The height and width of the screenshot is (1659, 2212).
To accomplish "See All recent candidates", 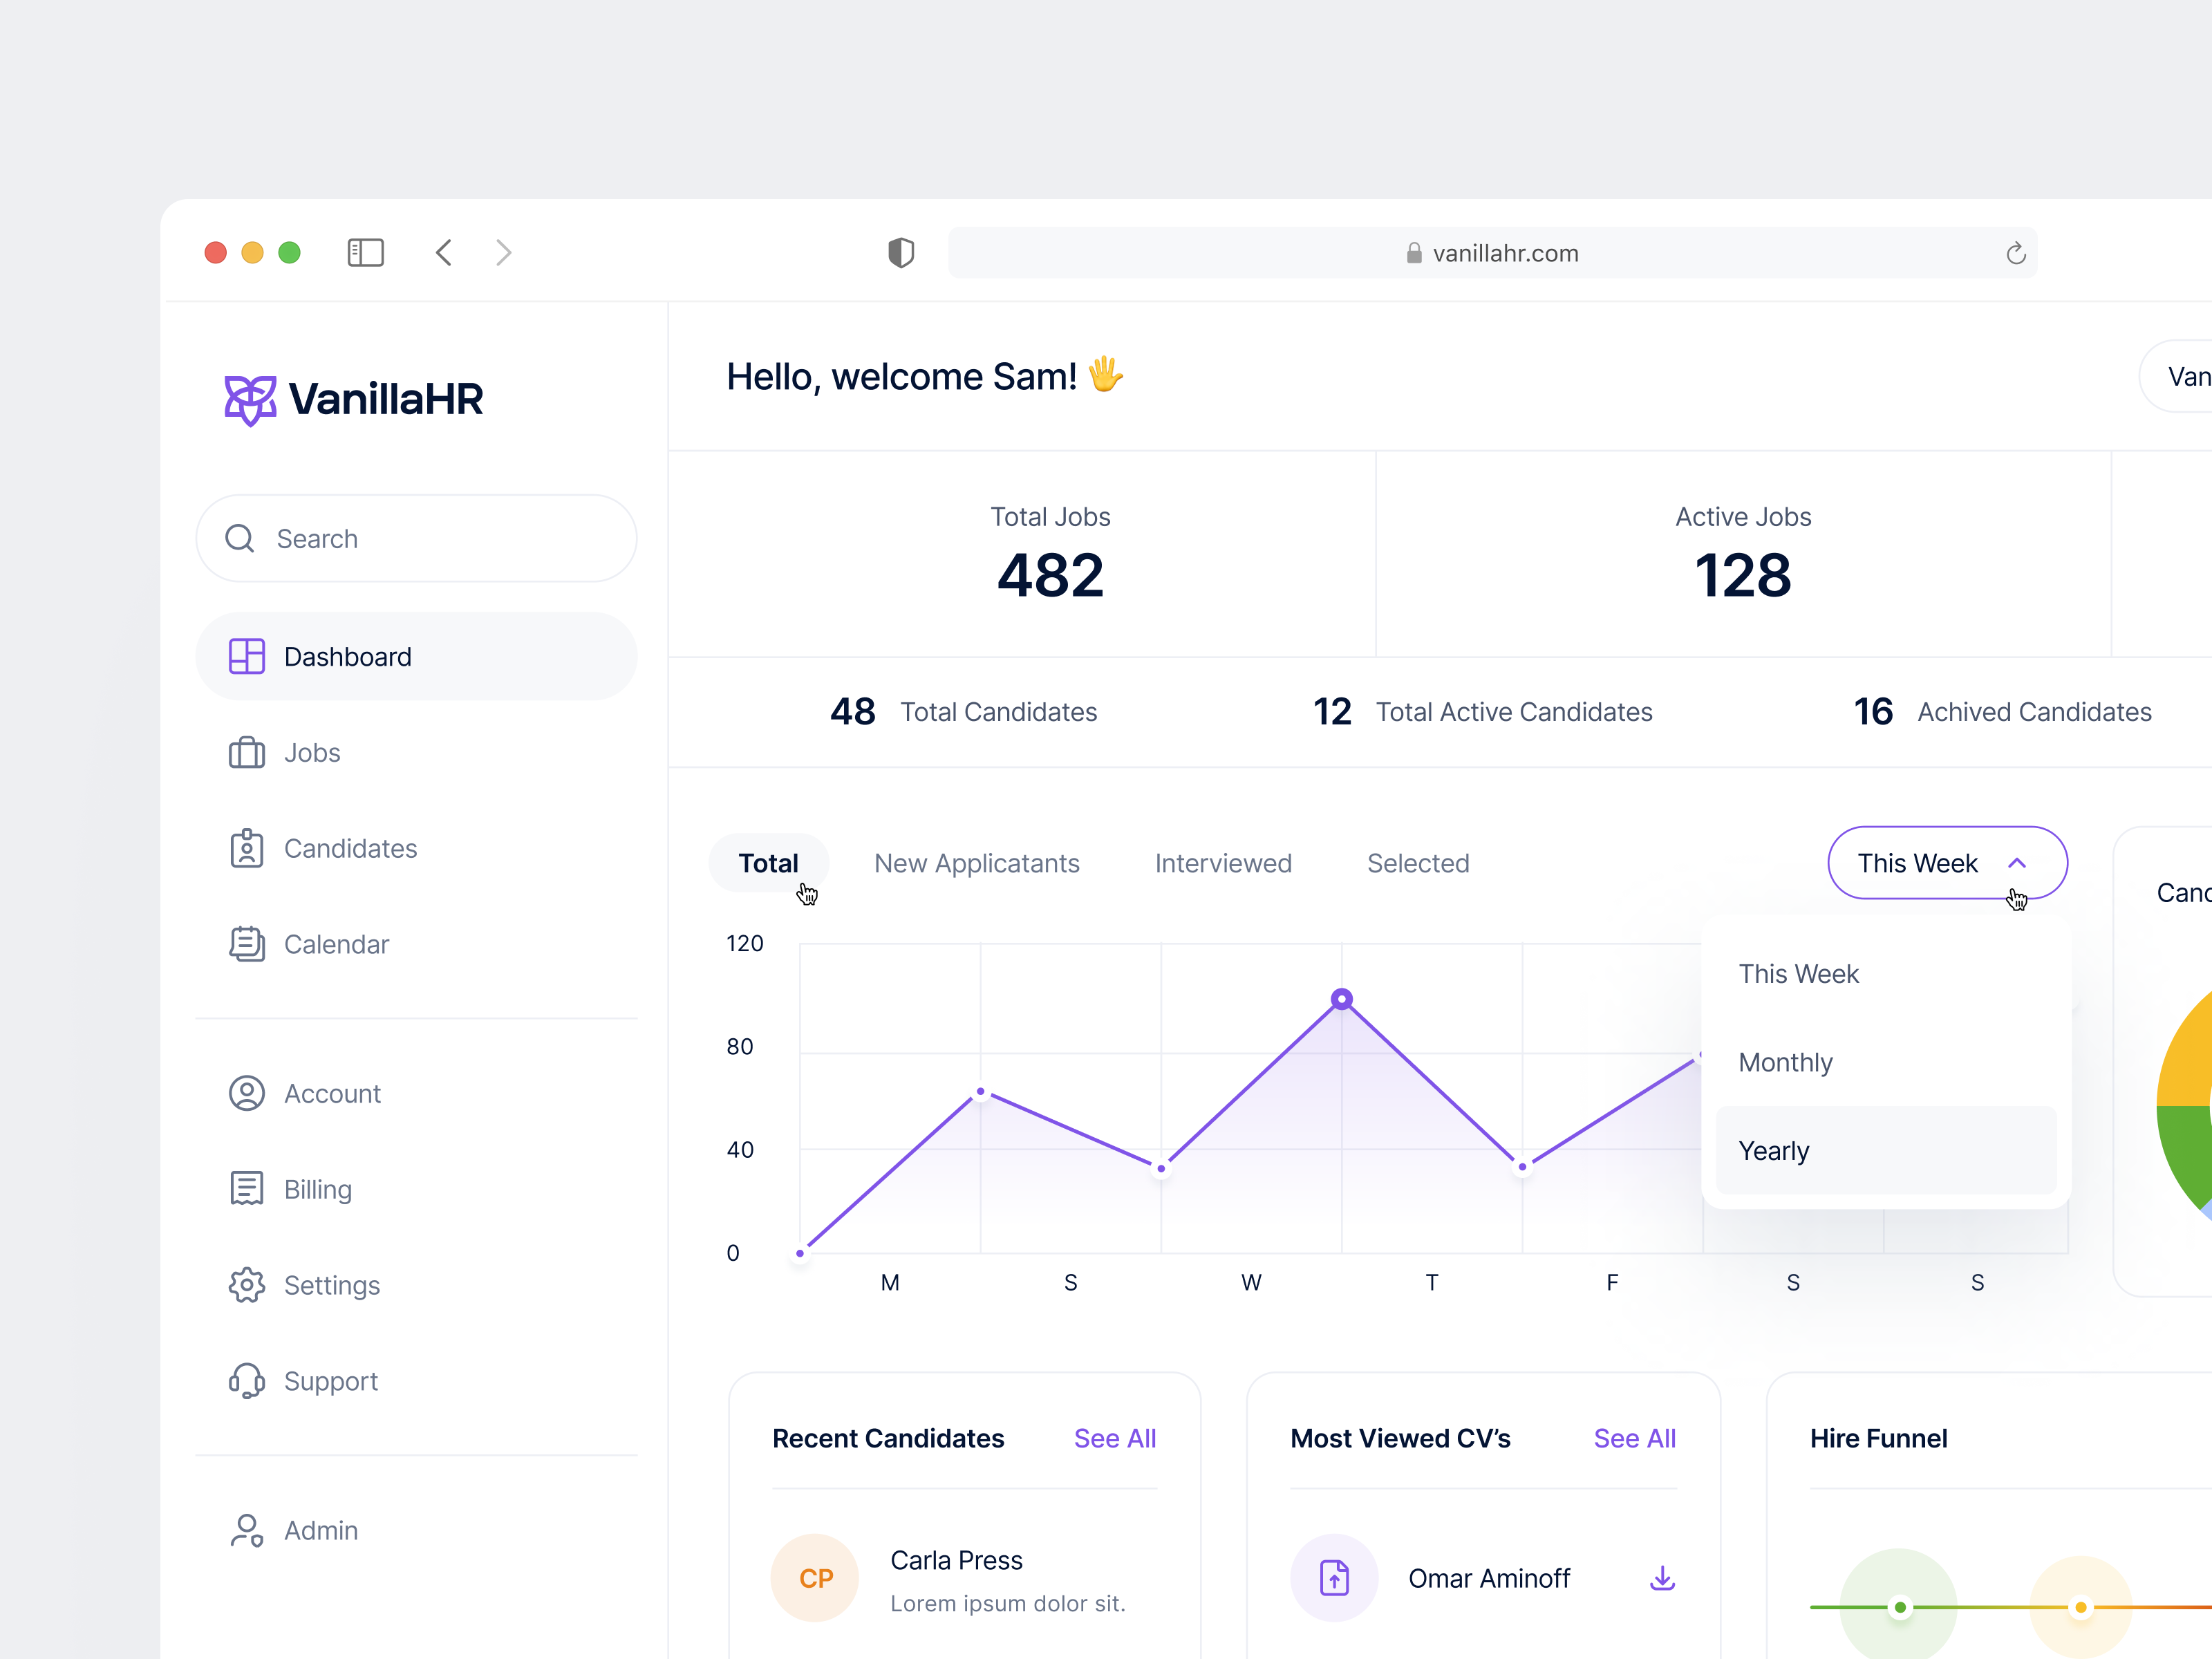I will tap(1114, 1438).
